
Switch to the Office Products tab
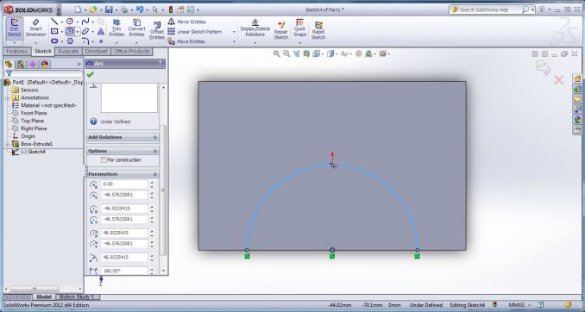[x=132, y=52]
